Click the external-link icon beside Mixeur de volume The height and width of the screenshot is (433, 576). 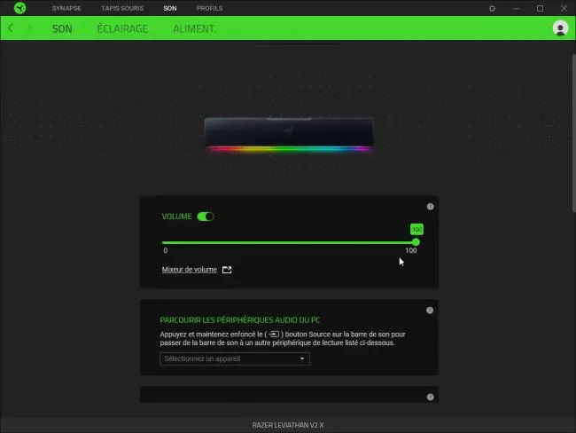click(x=227, y=270)
